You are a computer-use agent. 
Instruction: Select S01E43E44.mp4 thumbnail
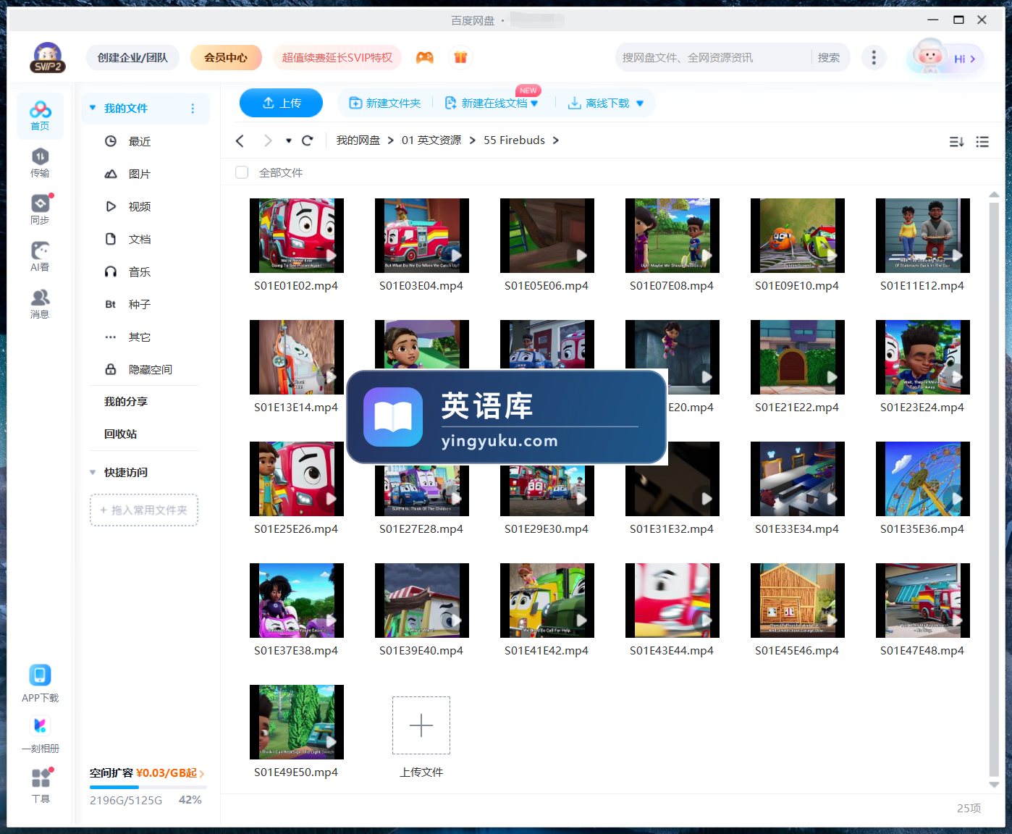point(672,600)
